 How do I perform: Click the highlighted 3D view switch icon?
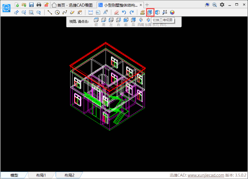[x=150, y=12]
